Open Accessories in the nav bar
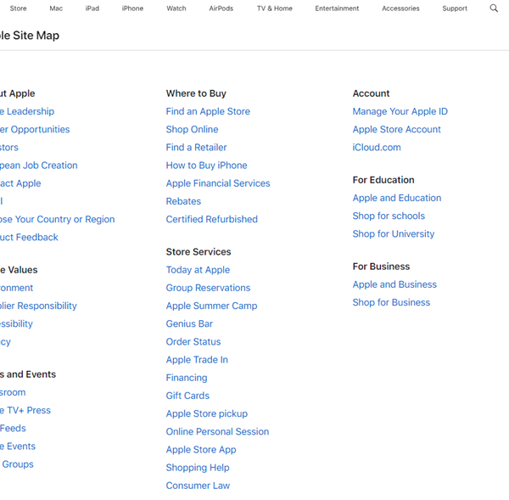Image resolution: width=509 pixels, height=500 pixels. click(400, 8)
